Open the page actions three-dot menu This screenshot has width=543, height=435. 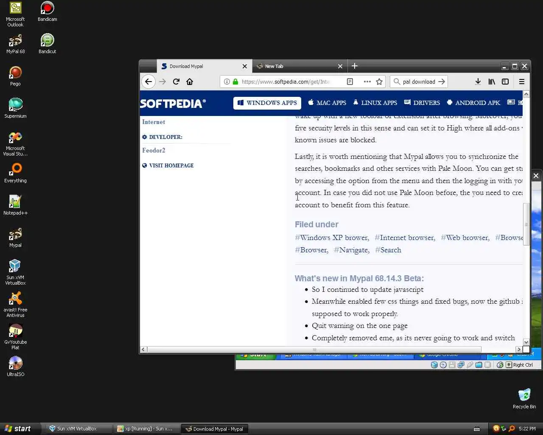(x=367, y=82)
